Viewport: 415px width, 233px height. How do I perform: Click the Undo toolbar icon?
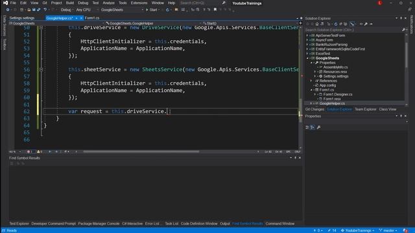click(45, 10)
